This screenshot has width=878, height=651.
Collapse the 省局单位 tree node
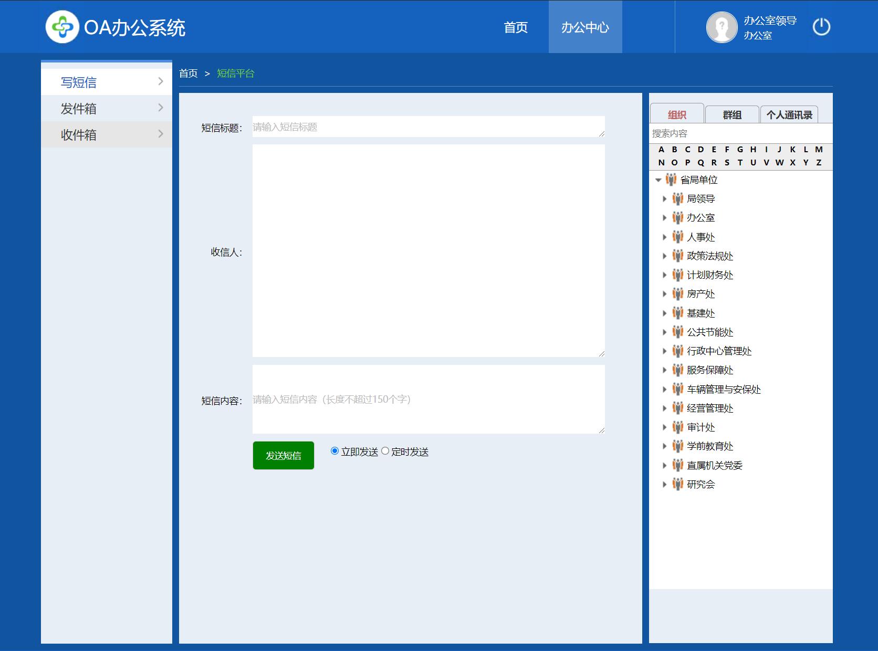pos(658,180)
